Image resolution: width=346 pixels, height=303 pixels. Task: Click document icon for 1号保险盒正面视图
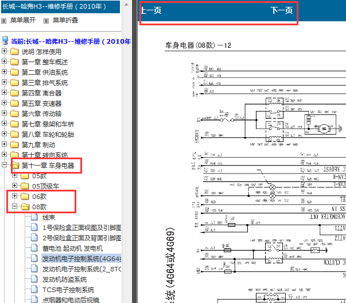(34, 227)
